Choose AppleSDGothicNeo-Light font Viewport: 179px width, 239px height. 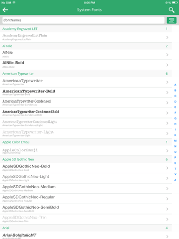[x=86, y=178]
